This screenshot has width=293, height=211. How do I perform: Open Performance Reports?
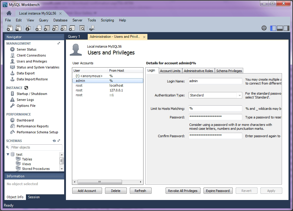pos(33,126)
